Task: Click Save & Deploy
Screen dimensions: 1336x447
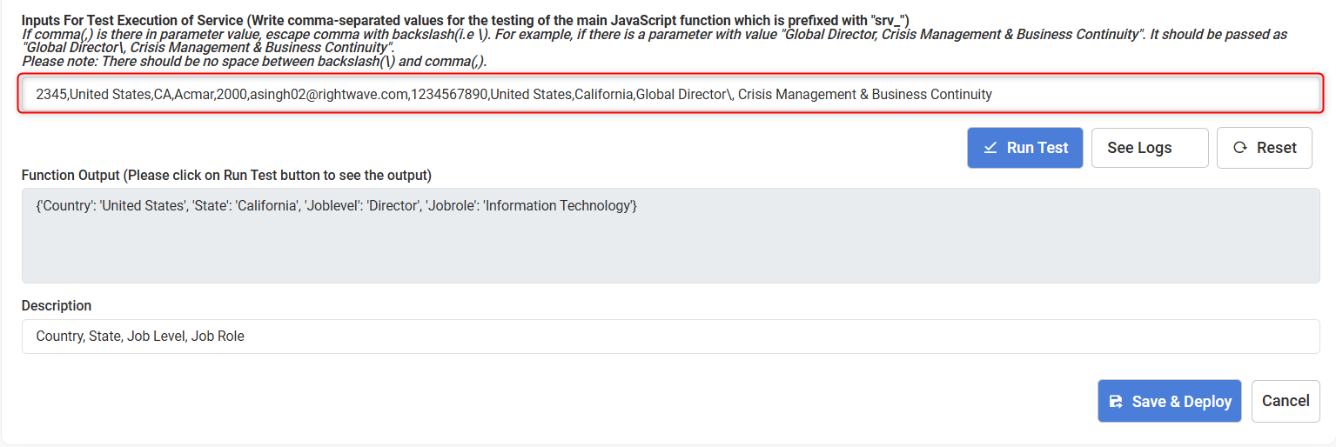Action: click(x=1169, y=401)
